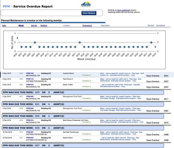Sort the report by Date column

pyautogui.click(x=4, y=25)
